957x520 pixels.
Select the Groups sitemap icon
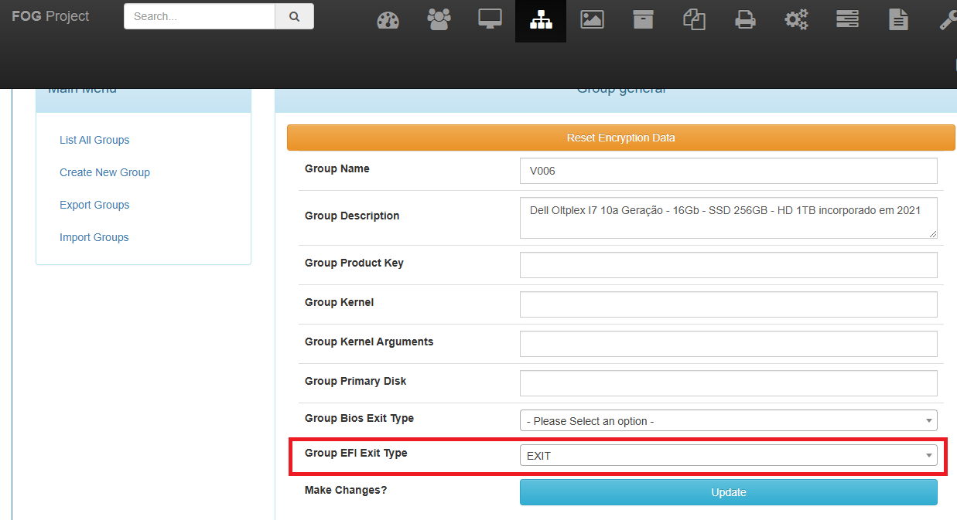[x=541, y=21]
